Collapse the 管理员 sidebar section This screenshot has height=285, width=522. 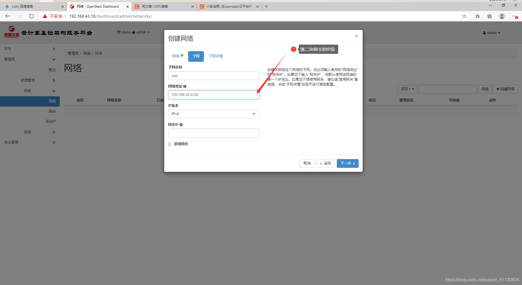pos(30,59)
